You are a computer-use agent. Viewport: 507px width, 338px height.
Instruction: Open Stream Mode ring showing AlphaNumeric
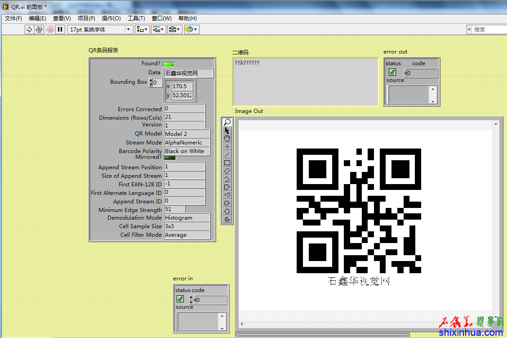point(187,143)
